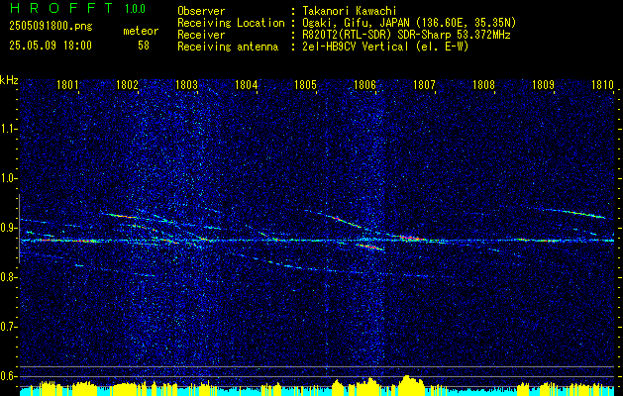Click the date stamp 25.05.09 18:00
The height and width of the screenshot is (396, 623).
click(51, 46)
